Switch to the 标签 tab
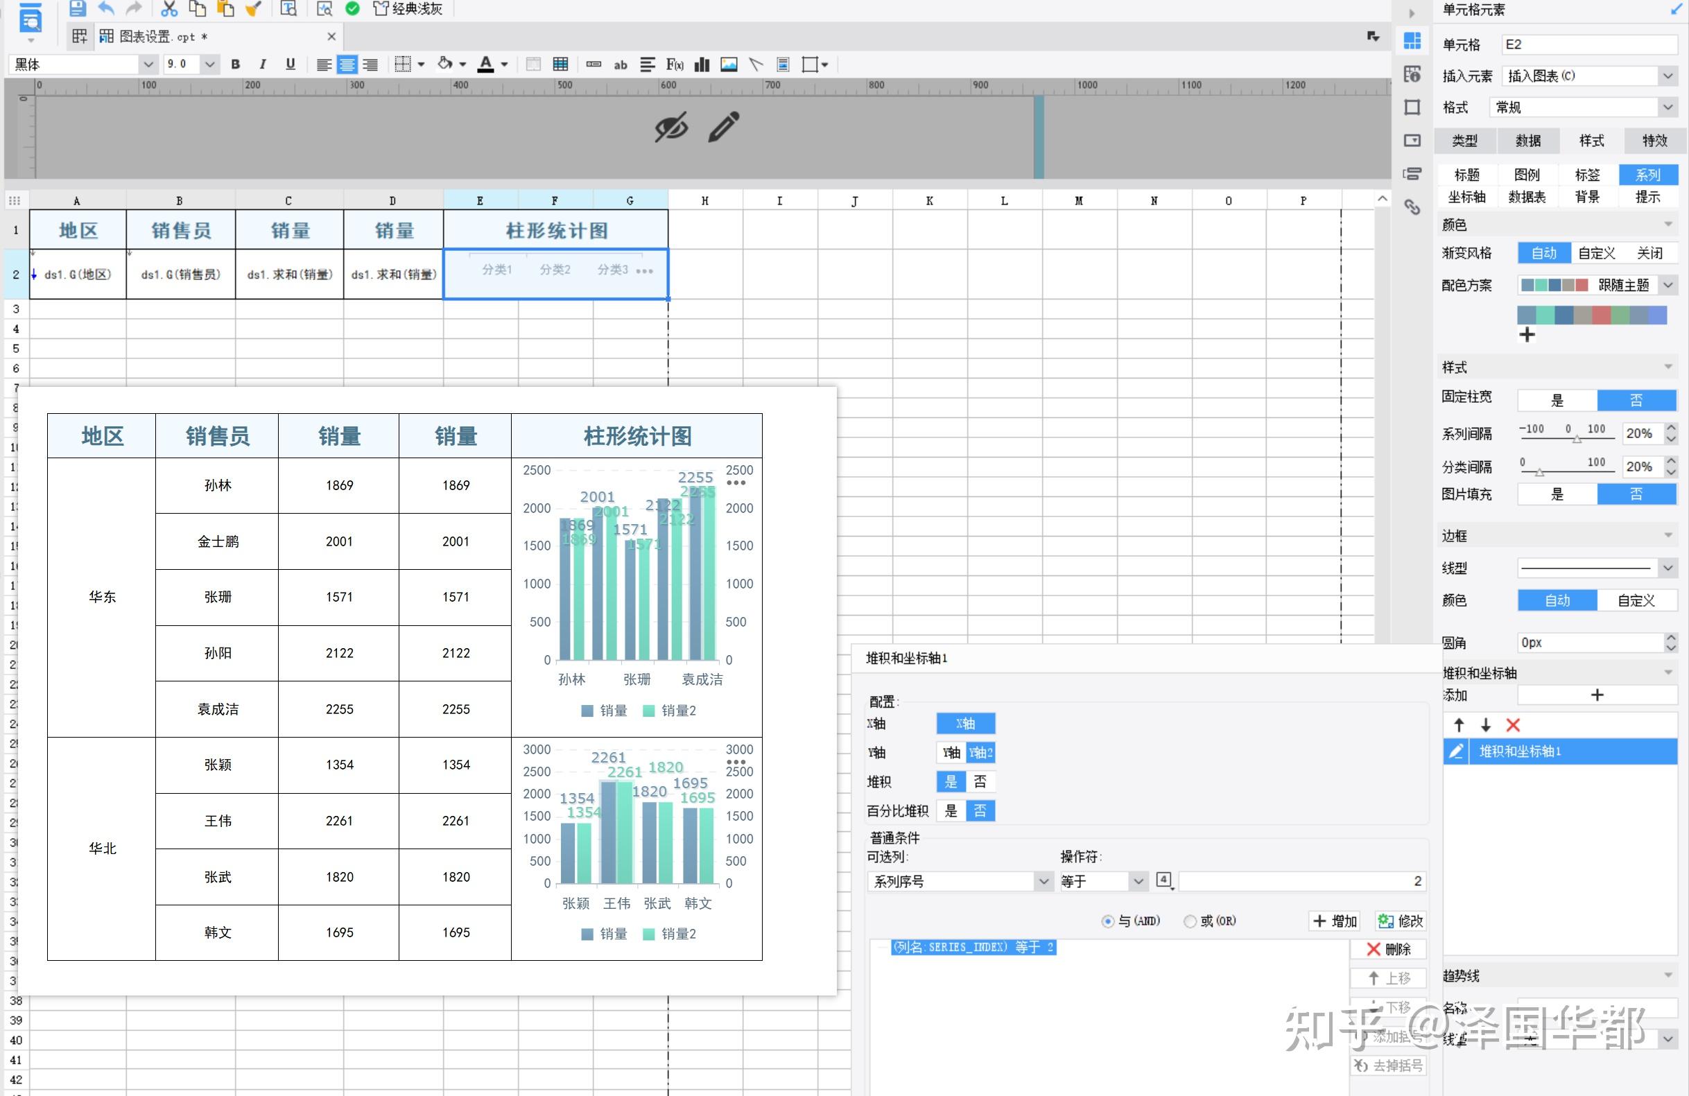The width and height of the screenshot is (1689, 1096). [1588, 175]
